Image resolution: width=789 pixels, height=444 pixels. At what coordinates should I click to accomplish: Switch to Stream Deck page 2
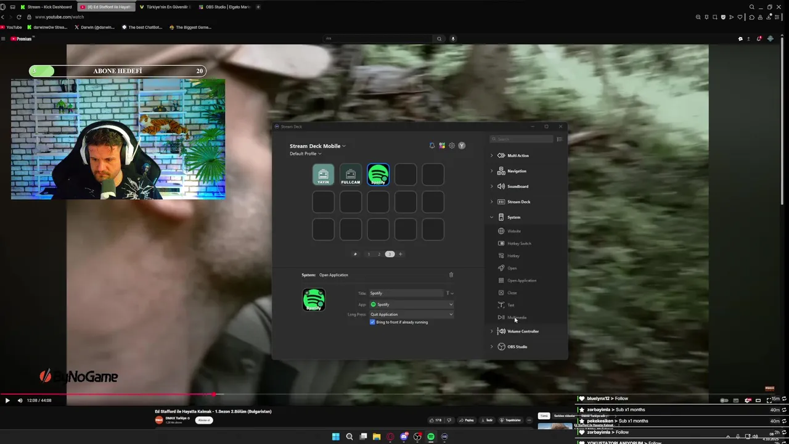click(379, 254)
